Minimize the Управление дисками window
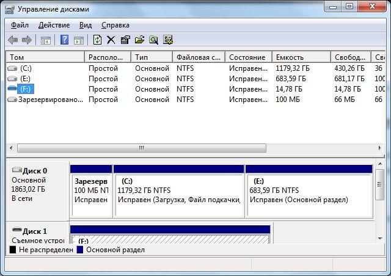Viewport: 391px width, 276px height. (x=333, y=7)
